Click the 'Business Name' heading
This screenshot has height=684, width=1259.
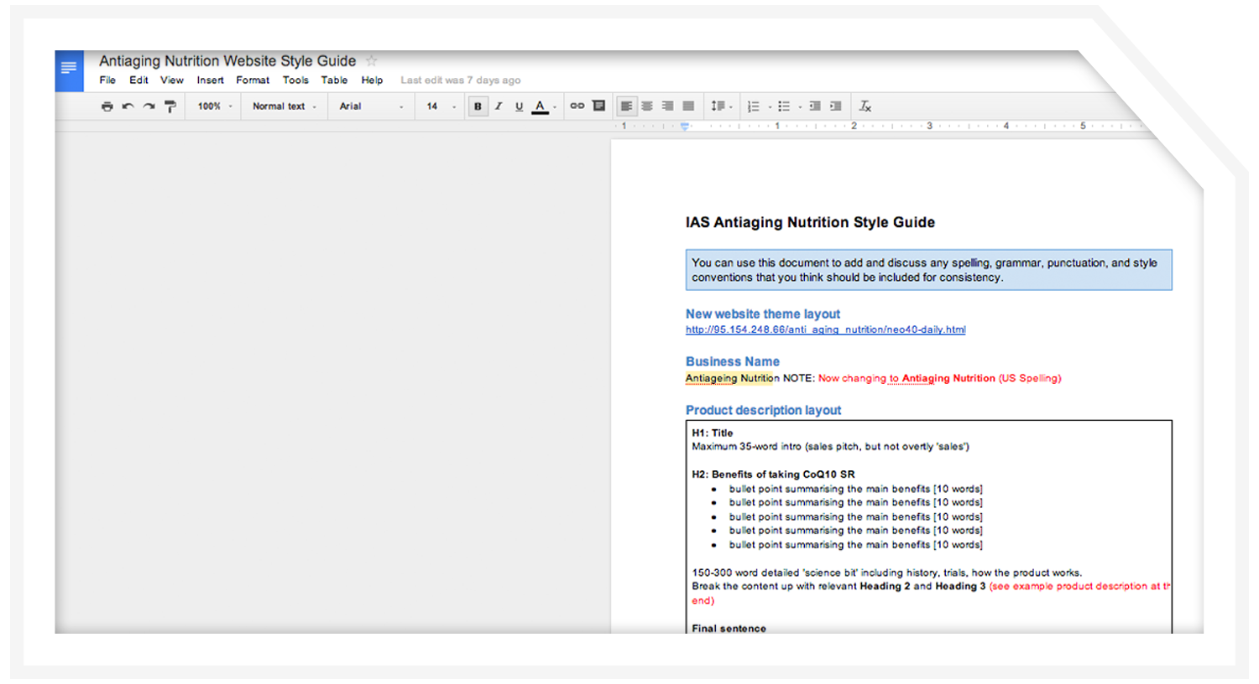click(x=732, y=361)
